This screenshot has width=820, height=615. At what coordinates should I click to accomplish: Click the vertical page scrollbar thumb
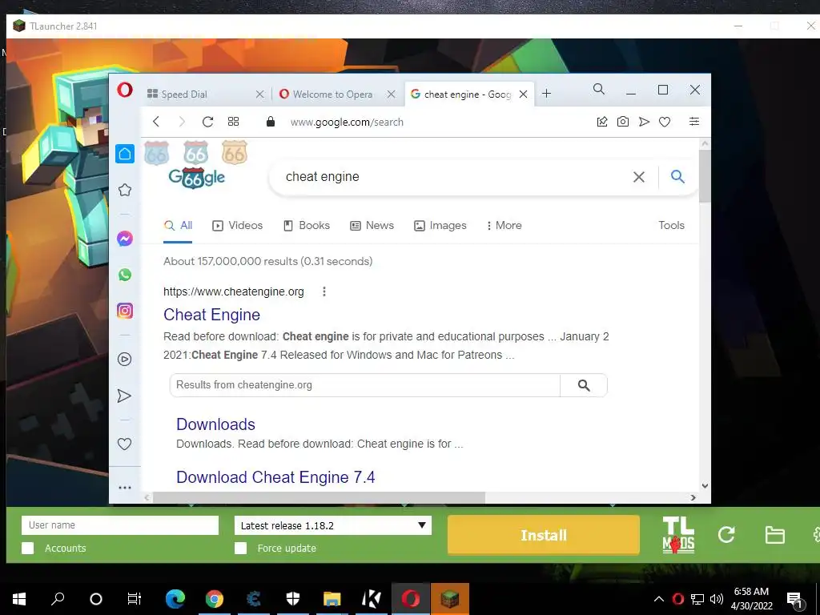pyautogui.click(x=705, y=175)
